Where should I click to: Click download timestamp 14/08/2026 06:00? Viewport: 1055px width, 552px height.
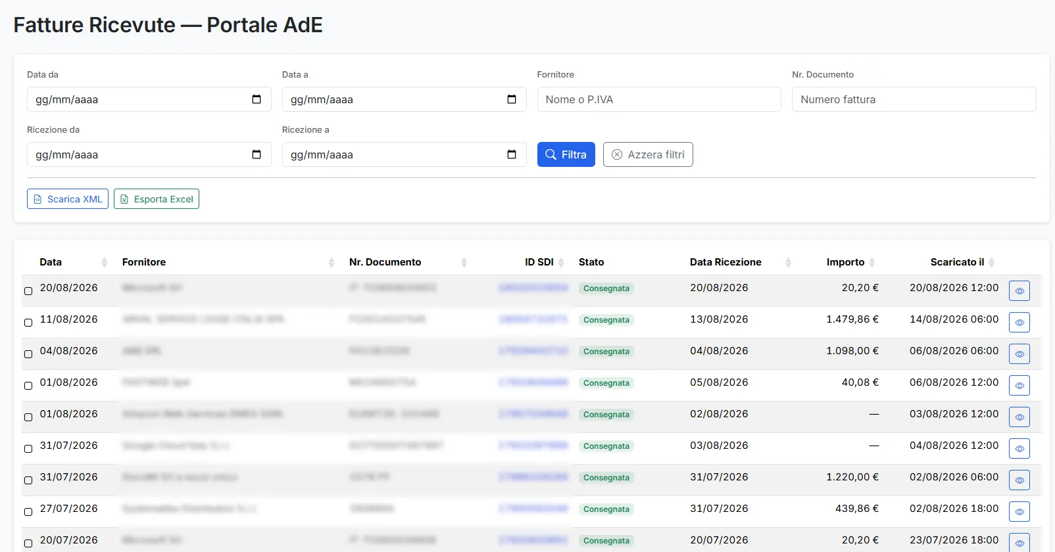click(x=954, y=319)
